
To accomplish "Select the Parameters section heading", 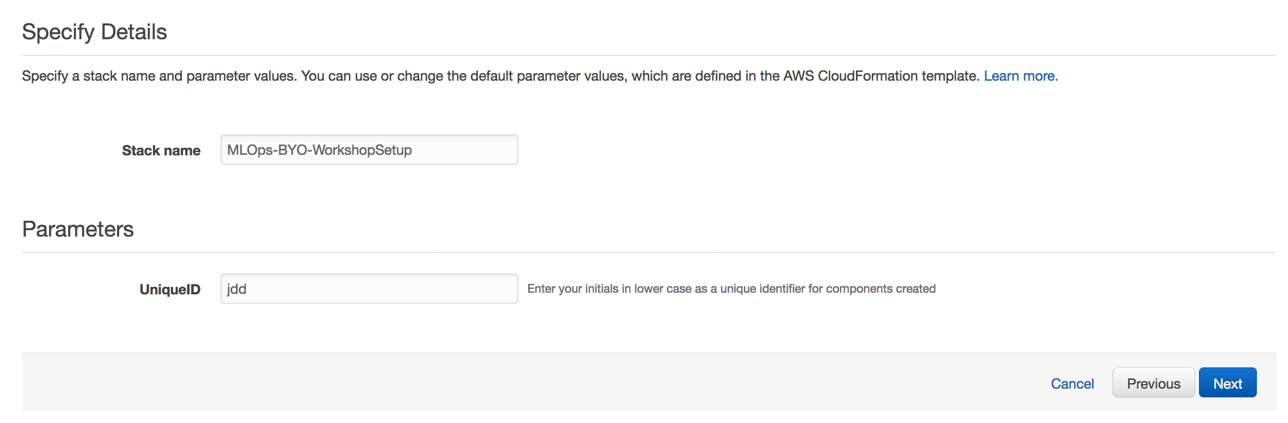I will click(78, 229).
